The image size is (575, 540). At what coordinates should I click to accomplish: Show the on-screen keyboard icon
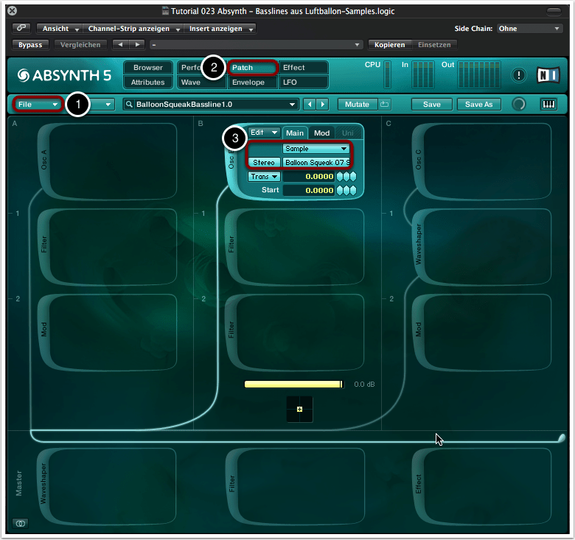coord(548,105)
